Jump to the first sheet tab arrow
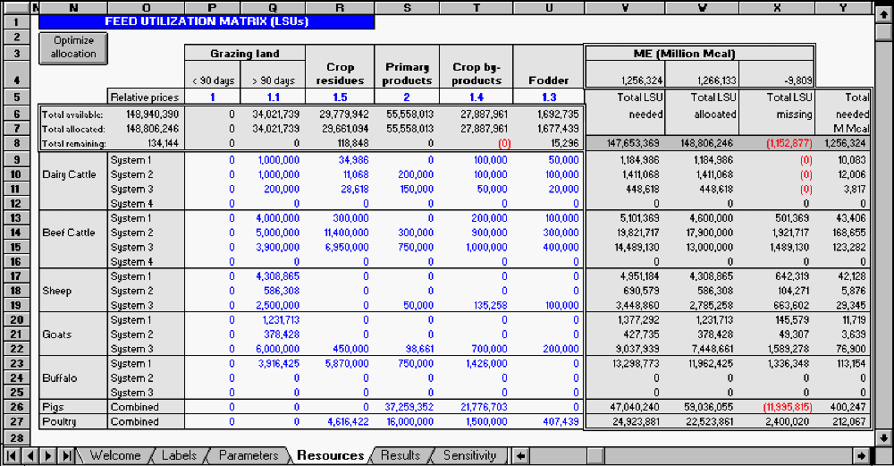Screen dimensions: 894x466 tap(11, 456)
